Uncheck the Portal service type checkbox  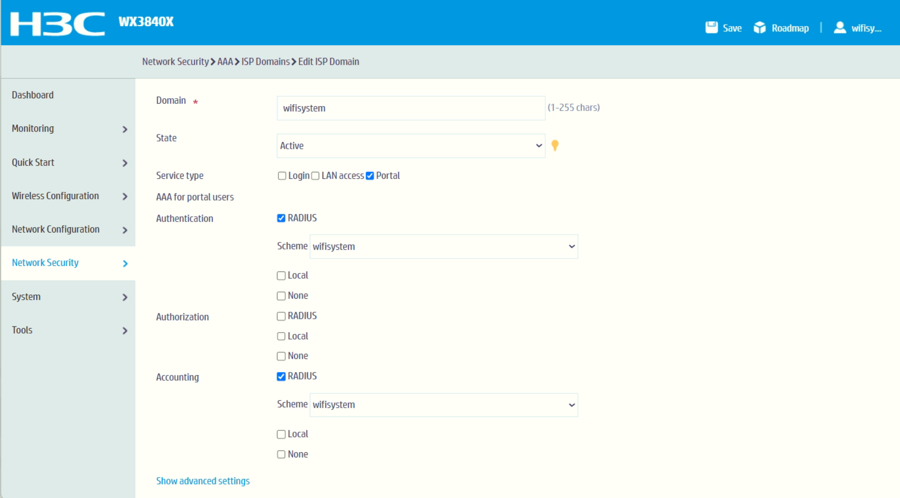coord(370,176)
